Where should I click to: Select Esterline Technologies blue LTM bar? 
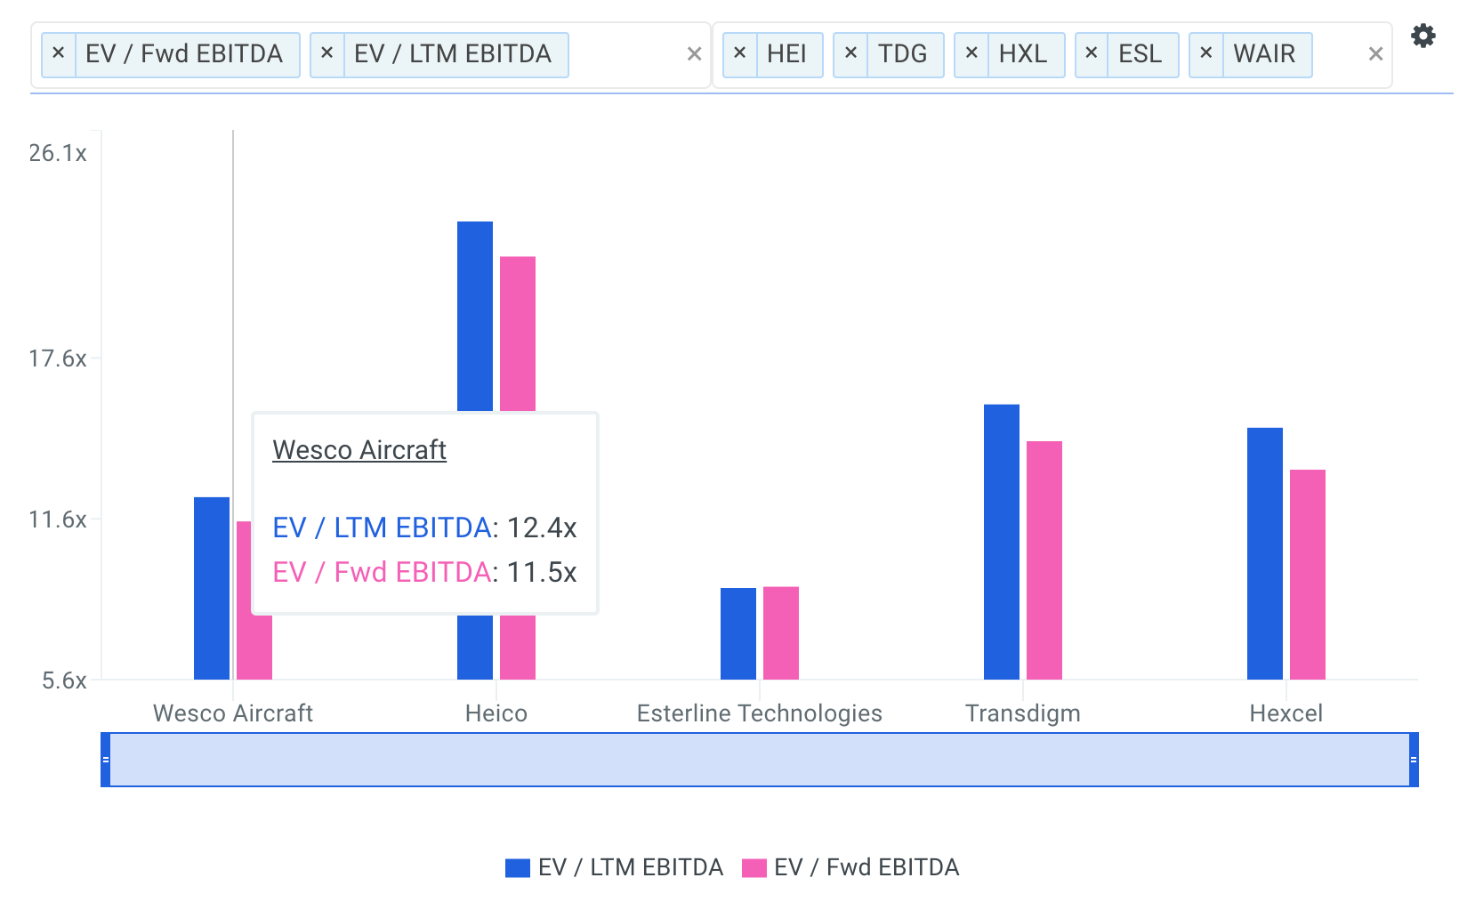point(738,633)
